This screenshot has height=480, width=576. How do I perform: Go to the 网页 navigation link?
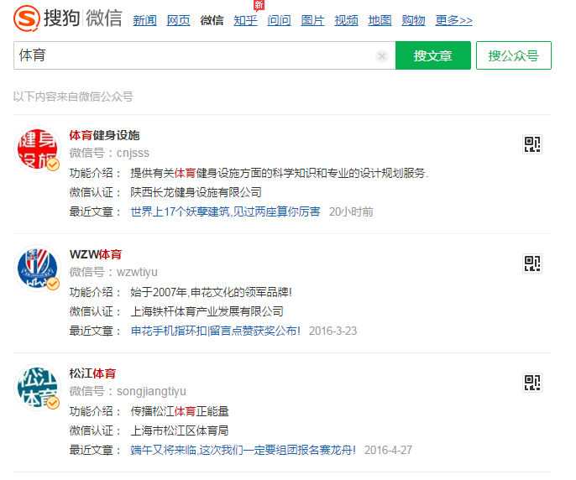tap(178, 20)
